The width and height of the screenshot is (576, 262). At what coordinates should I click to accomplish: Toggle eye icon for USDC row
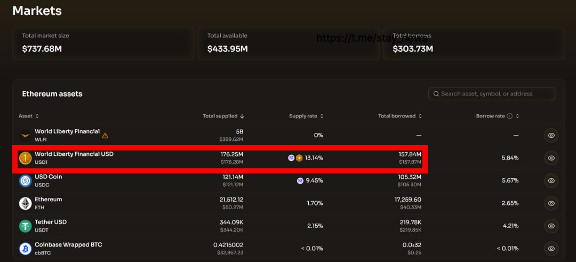551,180
